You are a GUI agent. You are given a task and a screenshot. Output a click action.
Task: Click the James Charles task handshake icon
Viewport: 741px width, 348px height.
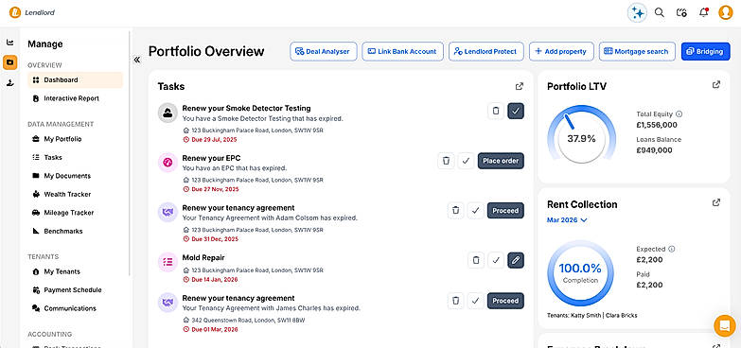[x=168, y=303]
